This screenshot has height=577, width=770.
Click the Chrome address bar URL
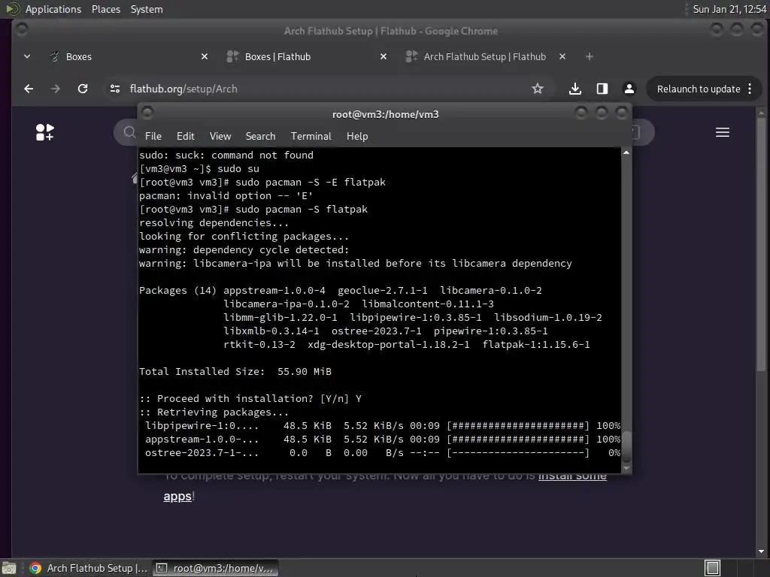click(183, 89)
